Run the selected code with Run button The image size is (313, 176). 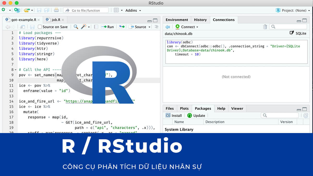(x=108, y=27)
